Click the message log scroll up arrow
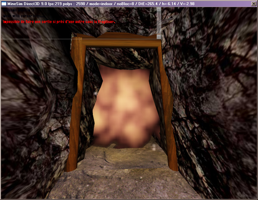Viewport: 258px width, 200px height. [x=158, y=9]
